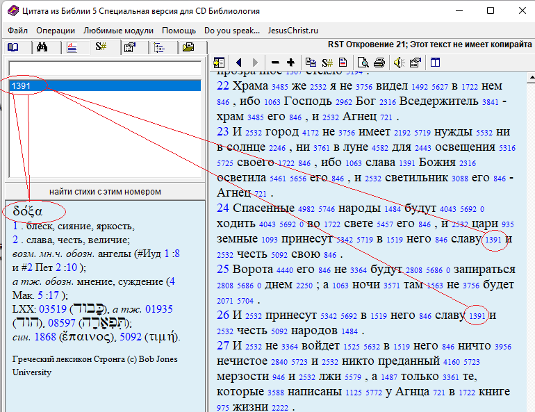
Task: Open the folder bookmarks tab
Action: coord(188,47)
